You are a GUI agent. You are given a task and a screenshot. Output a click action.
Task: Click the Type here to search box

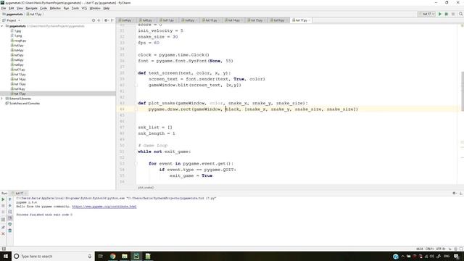[x=53, y=256]
